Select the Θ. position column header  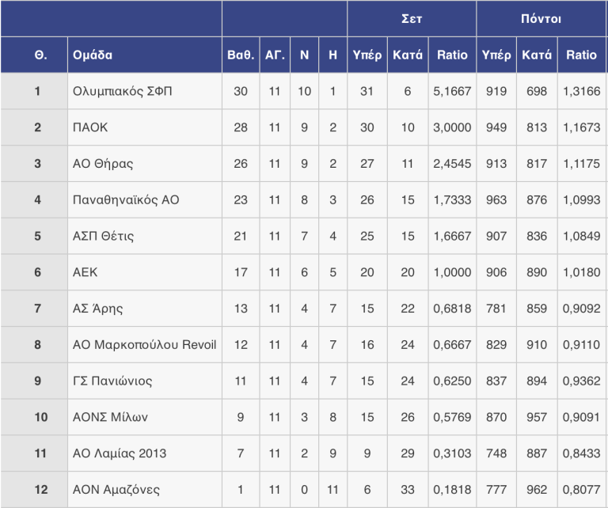point(40,55)
